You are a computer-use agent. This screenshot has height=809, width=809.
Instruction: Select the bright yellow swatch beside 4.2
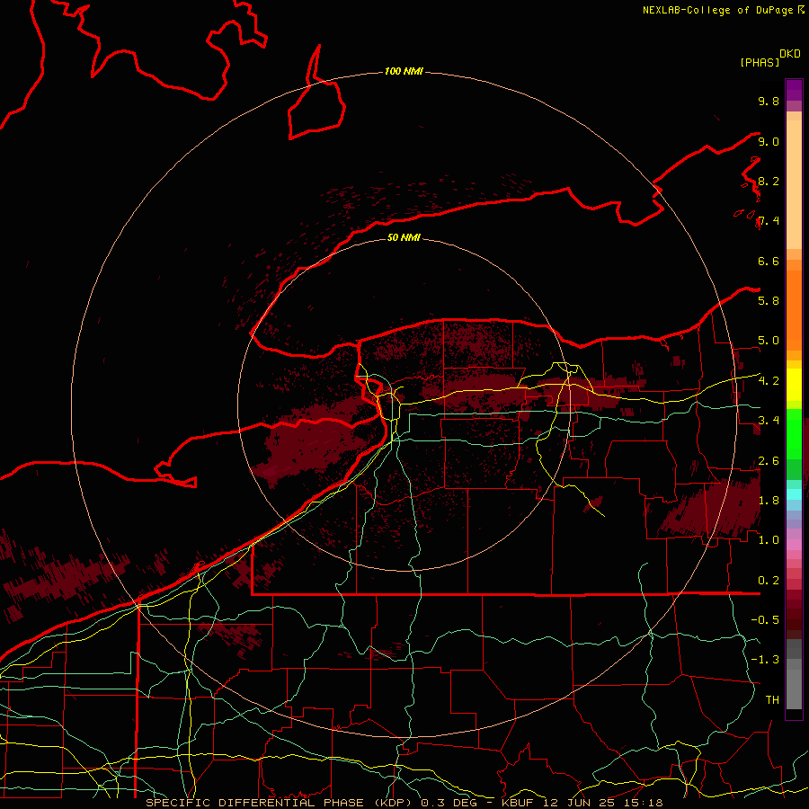click(x=794, y=385)
